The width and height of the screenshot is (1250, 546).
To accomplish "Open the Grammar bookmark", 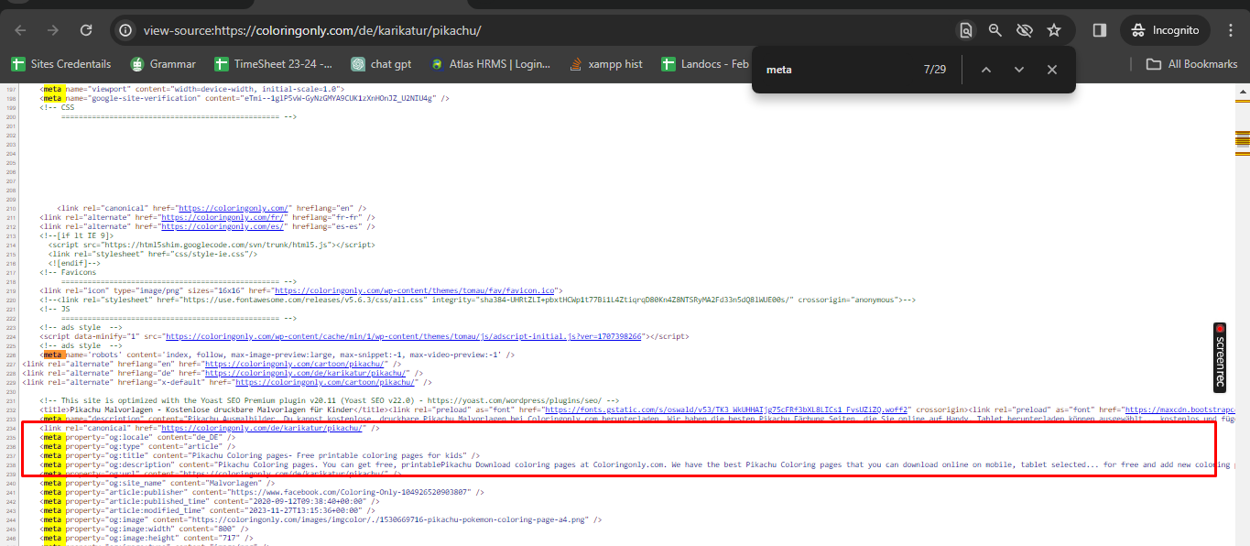I will [x=163, y=64].
